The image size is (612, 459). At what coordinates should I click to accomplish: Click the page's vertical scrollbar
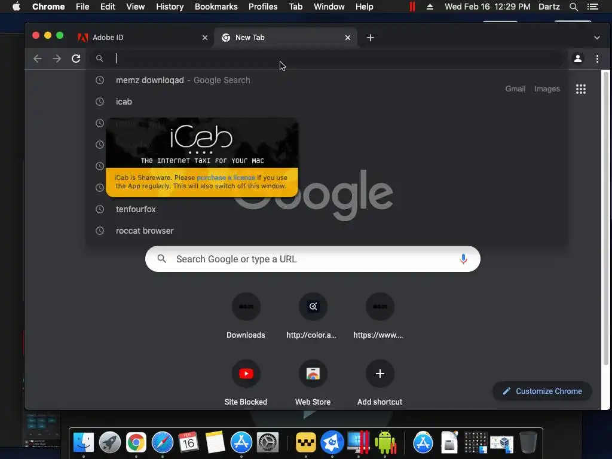606,219
